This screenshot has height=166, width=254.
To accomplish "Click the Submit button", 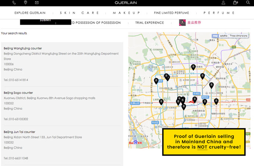I will (x=46, y=22).
